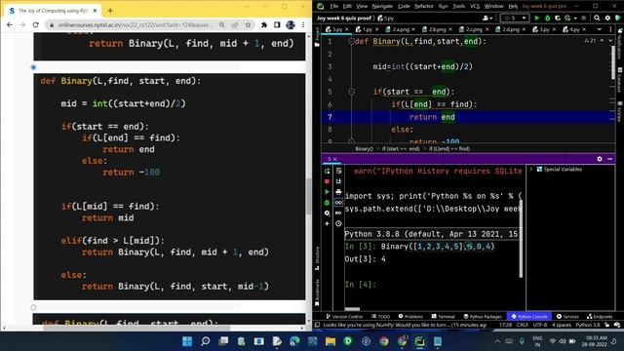
Task: Open console tool window options gear
Action: 600,159
